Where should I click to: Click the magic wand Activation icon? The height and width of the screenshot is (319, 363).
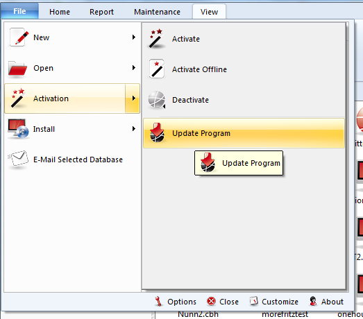click(x=17, y=98)
